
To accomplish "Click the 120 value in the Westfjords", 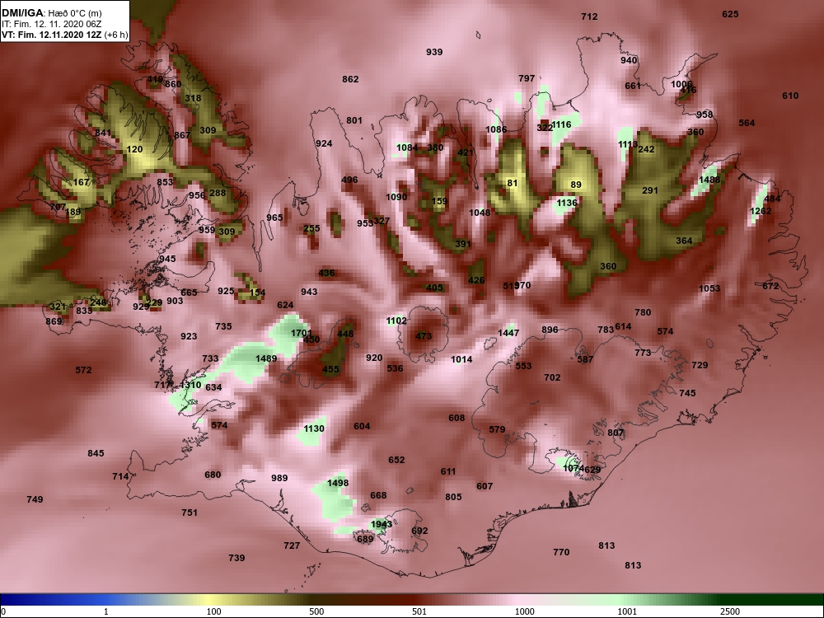I will 134,149.
